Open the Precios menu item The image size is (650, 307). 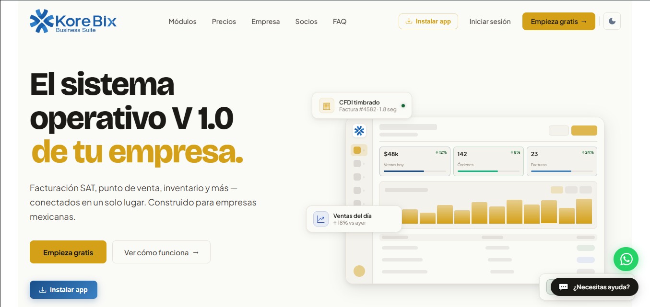click(x=224, y=22)
